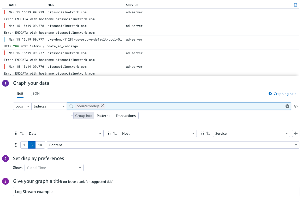Toggle the code editor icon beside search
302x198 pixels.
click(x=296, y=106)
